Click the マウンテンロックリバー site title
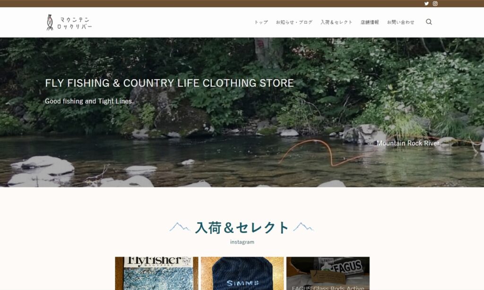The image size is (484, 290). click(74, 23)
